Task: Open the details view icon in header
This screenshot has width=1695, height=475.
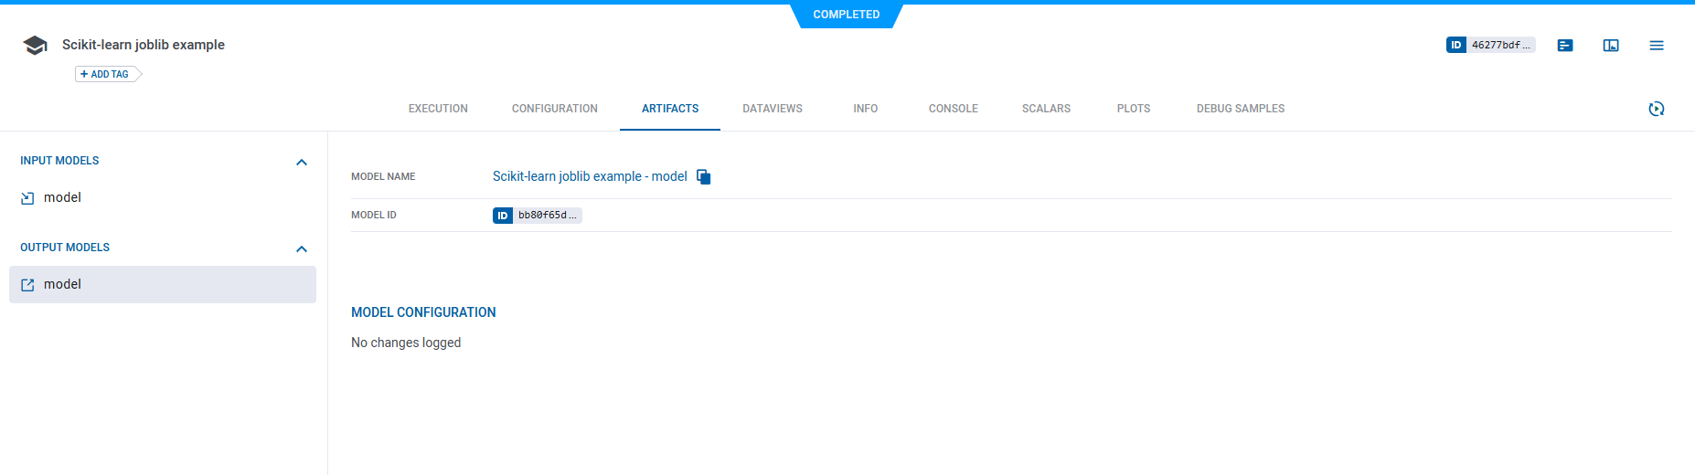Action: [x=1565, y=46]
